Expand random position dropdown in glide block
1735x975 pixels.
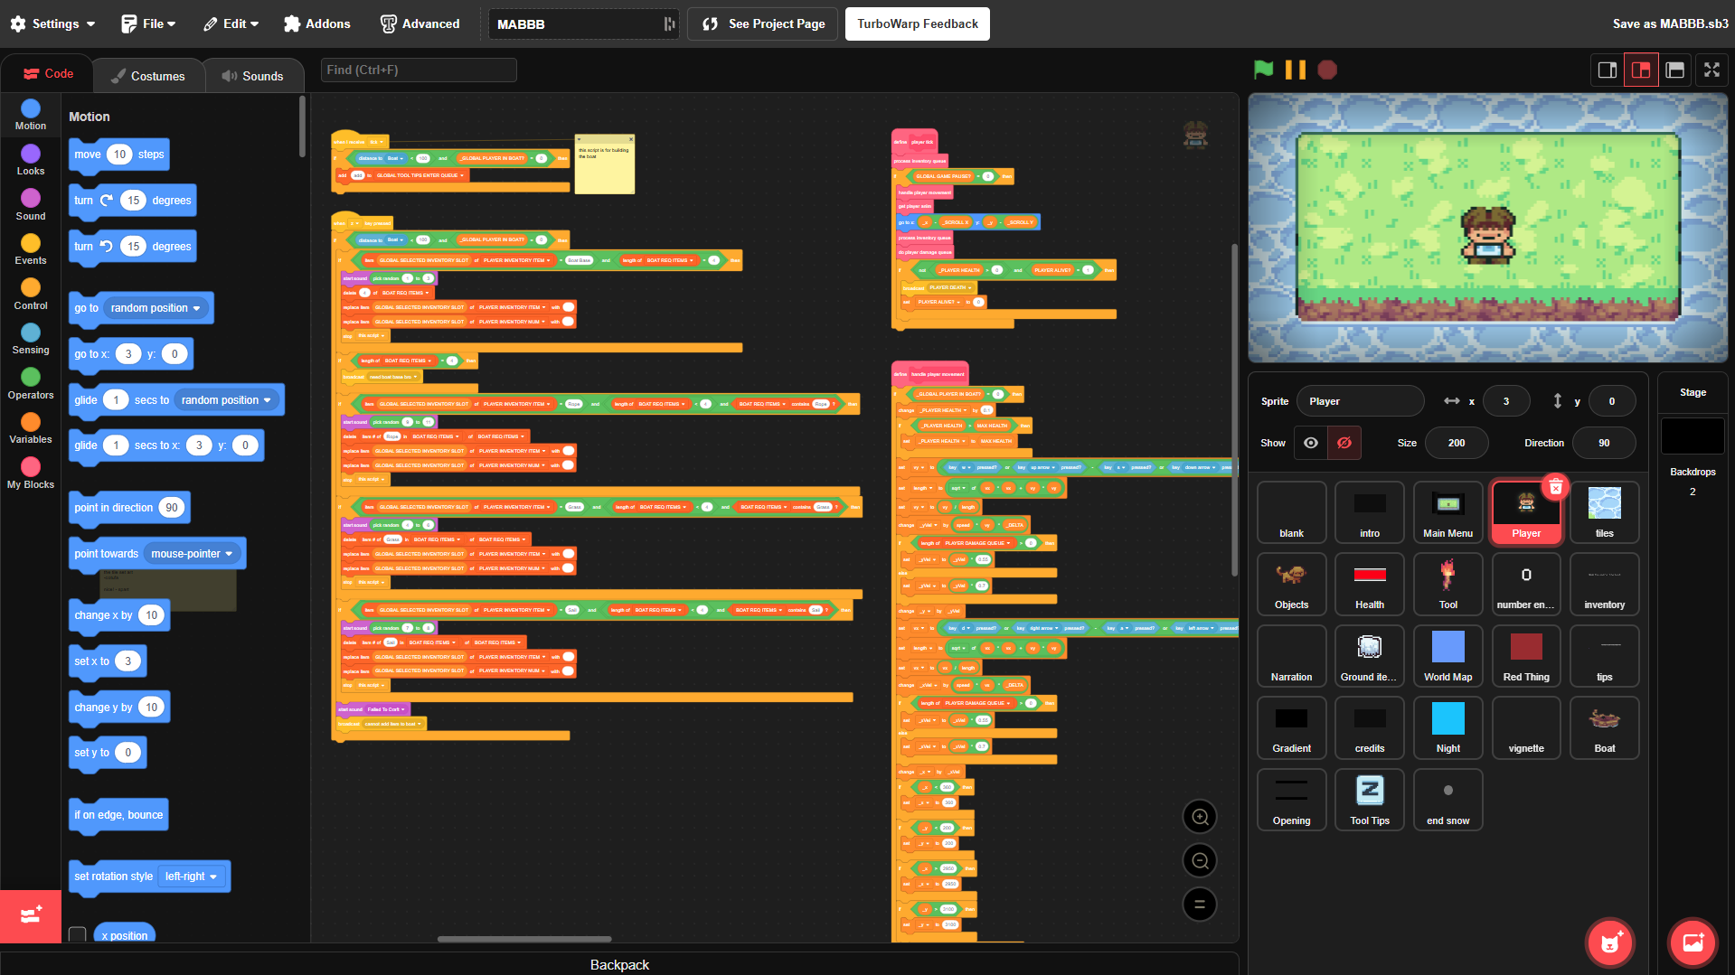click(x=226, y=400)
